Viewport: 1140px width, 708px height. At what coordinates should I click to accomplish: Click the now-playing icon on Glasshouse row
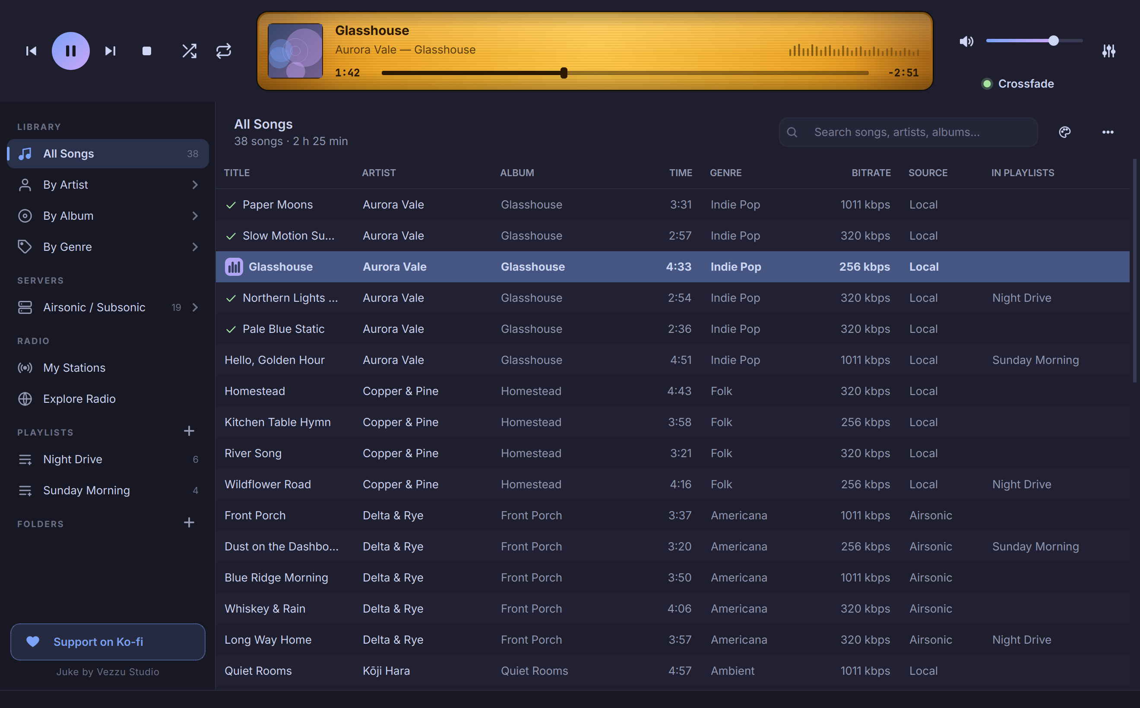click(x=234, y=267)
